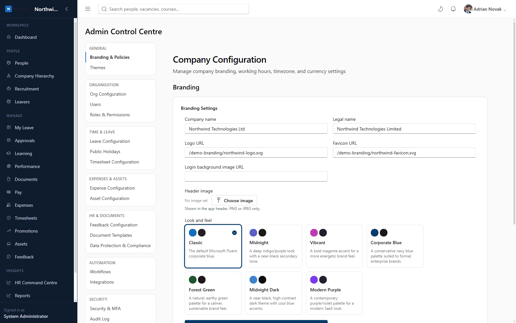Click the search people box
This screenshot has width=516, height=323.
(174, 9)
